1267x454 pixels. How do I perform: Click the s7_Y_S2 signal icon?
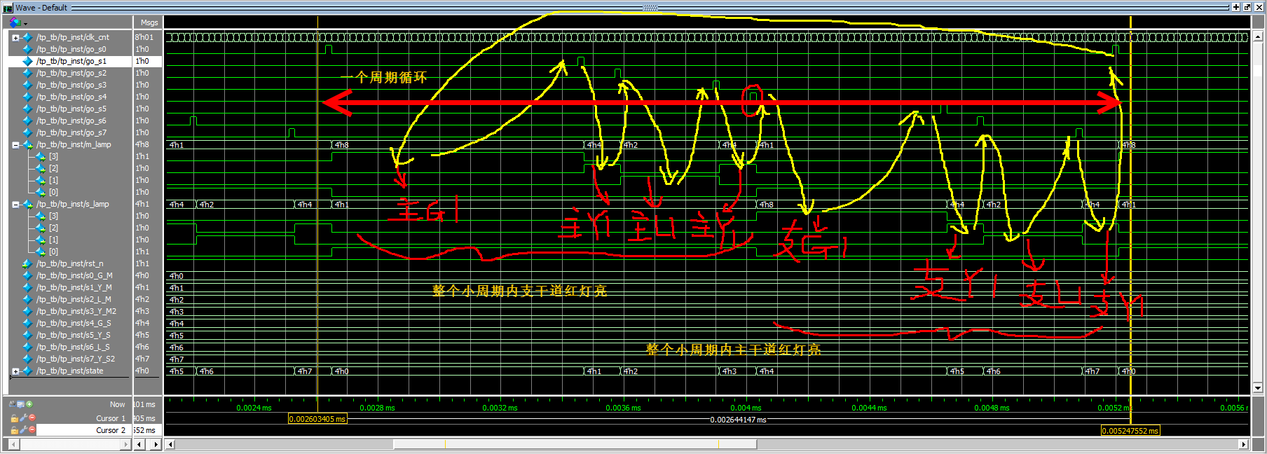coord(27,359)
